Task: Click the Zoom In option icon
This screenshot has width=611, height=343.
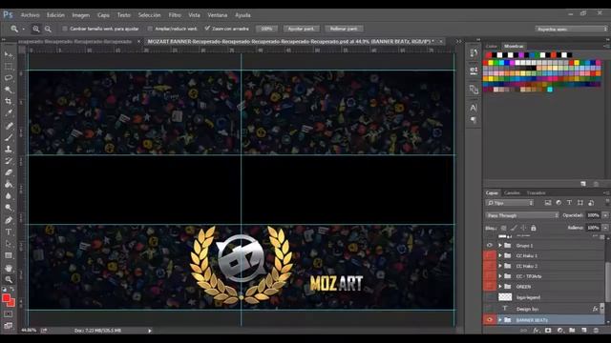Action: tap(36, 29)
